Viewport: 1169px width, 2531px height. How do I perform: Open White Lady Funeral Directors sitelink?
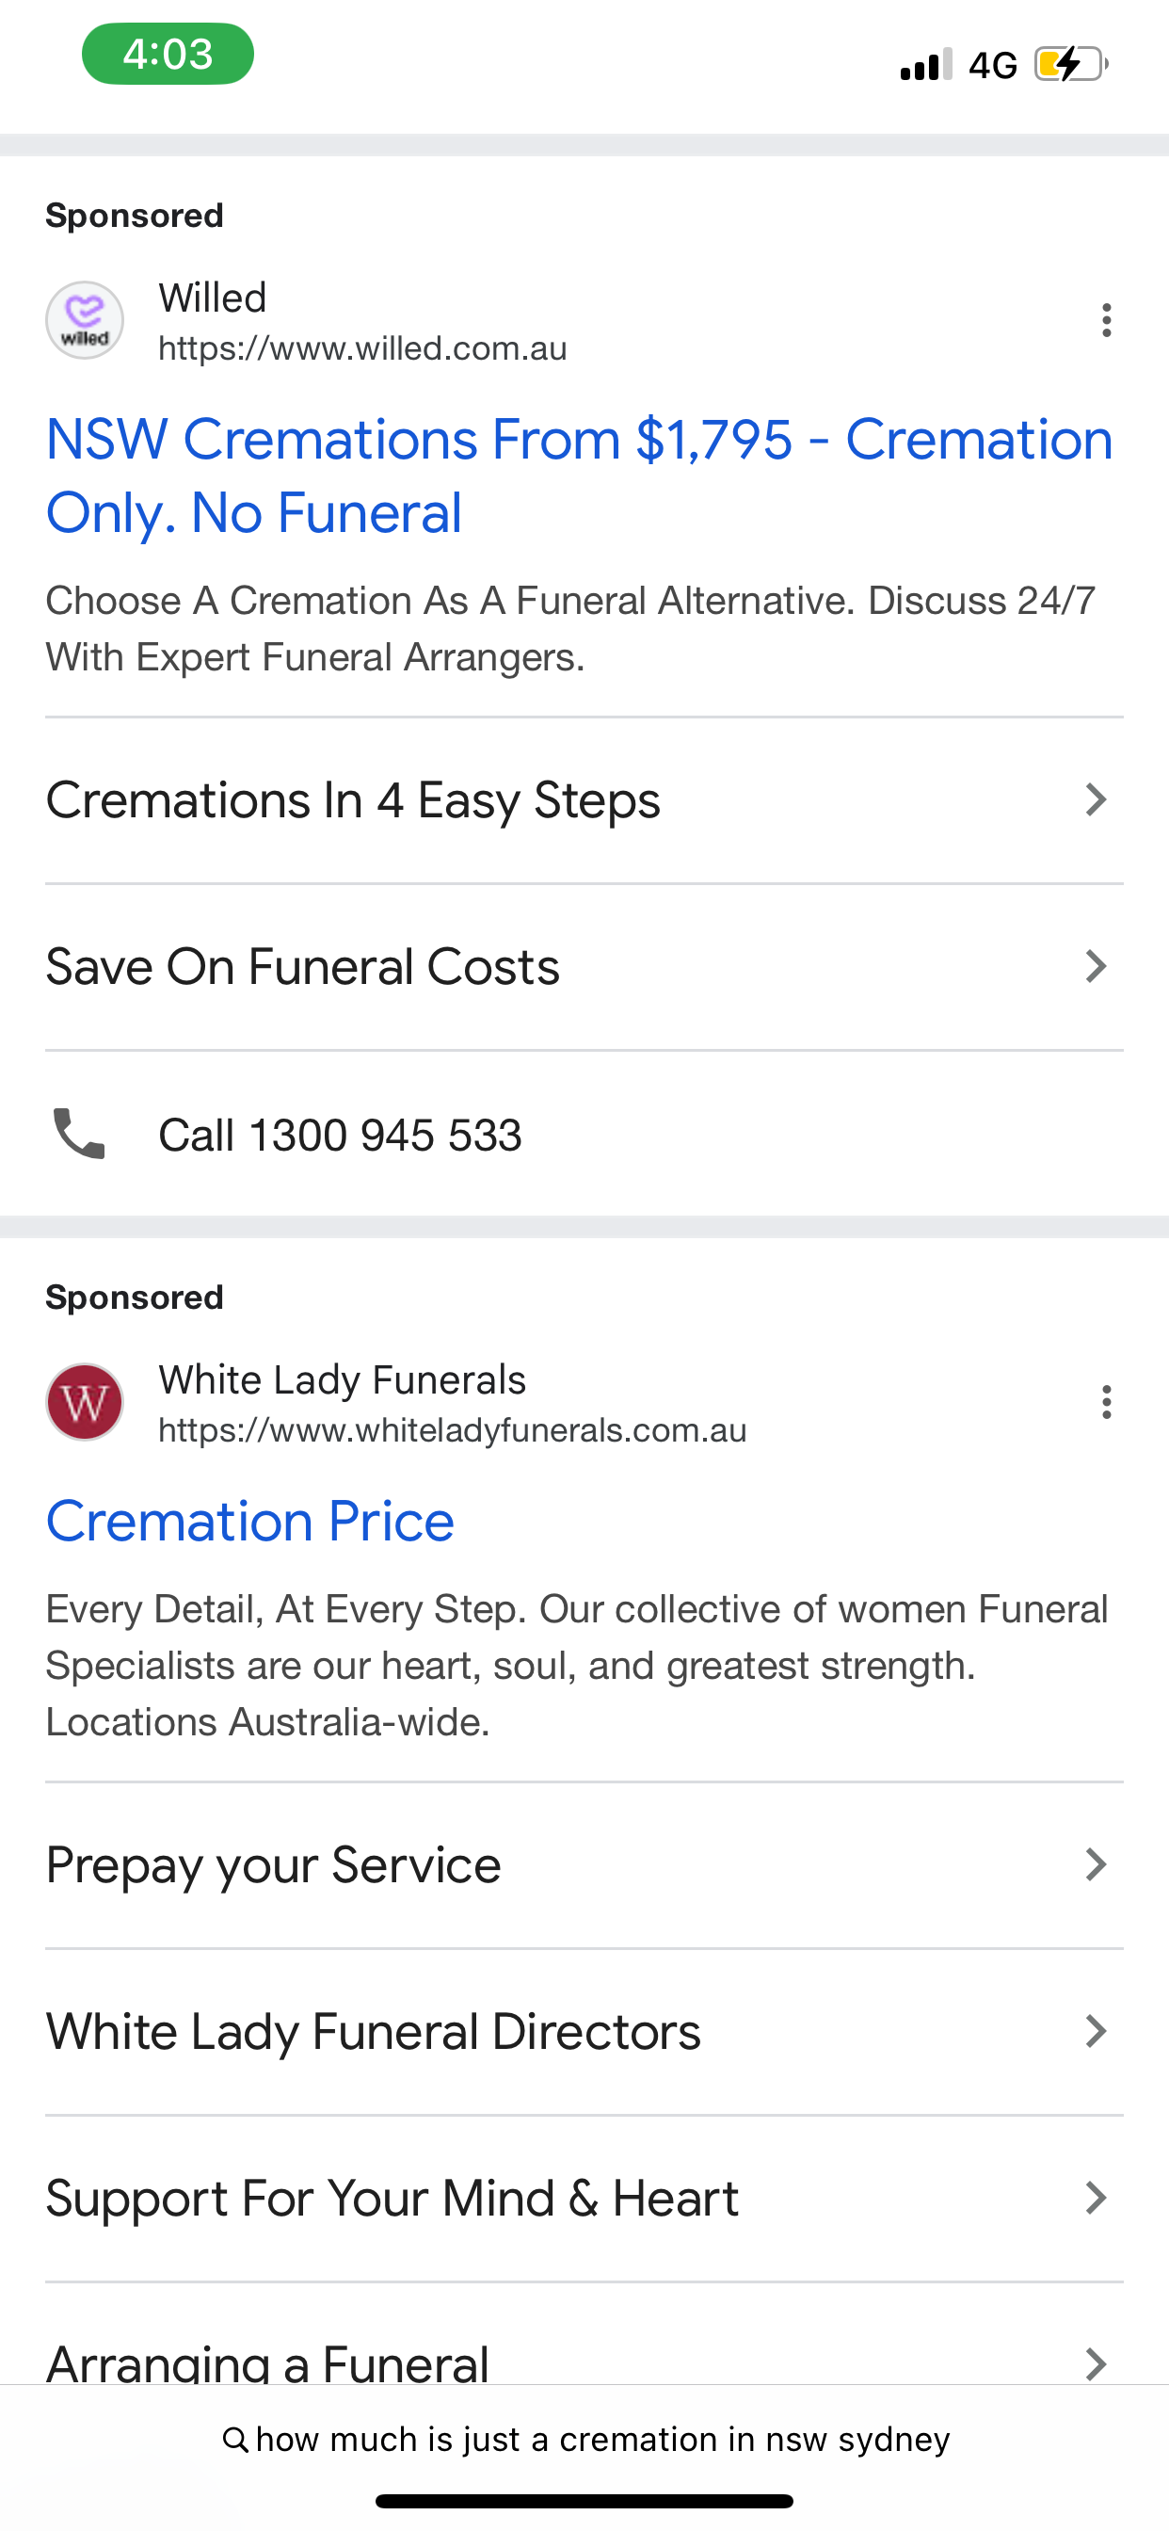click(x=374, y=2032)
